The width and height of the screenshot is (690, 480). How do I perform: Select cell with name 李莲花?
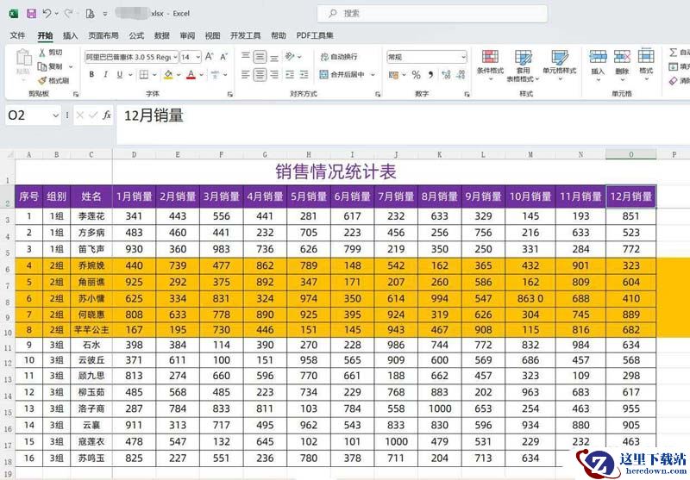pos(91,216)
